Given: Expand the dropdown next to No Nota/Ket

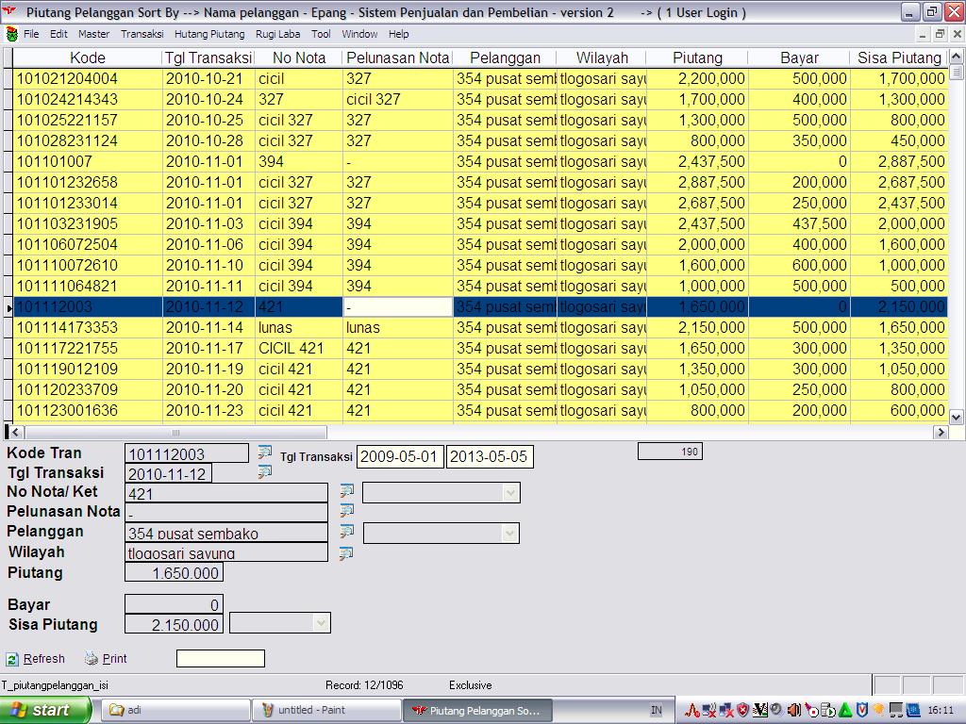Looking at the screenshot, I should [x=510, y=493].
